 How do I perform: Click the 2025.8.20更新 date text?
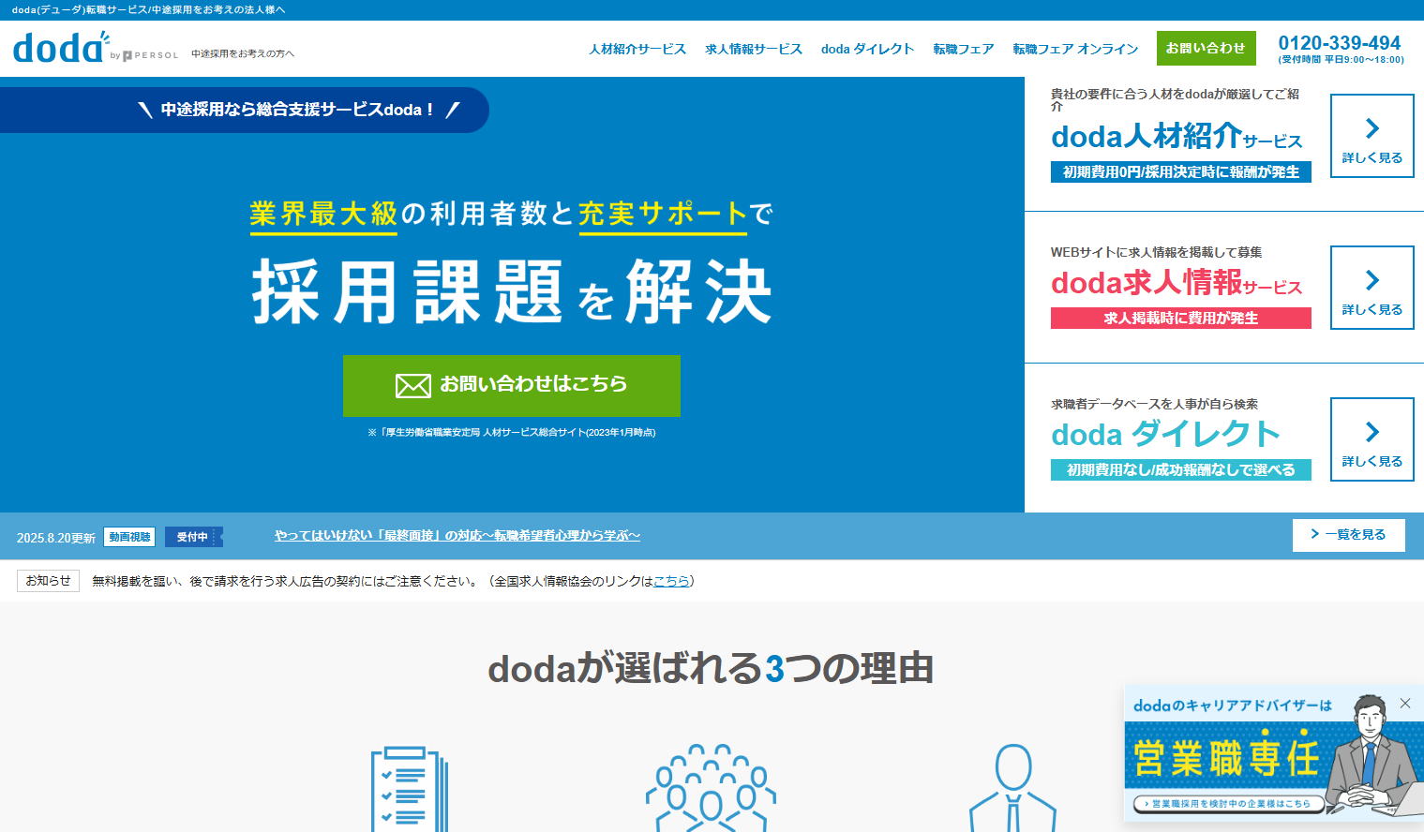click(x=56, y=538)
